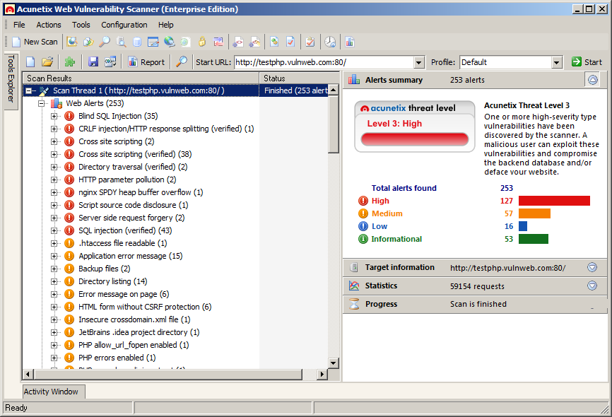Start the scan with the Start button
612x417 pixels.
point(587,61)
